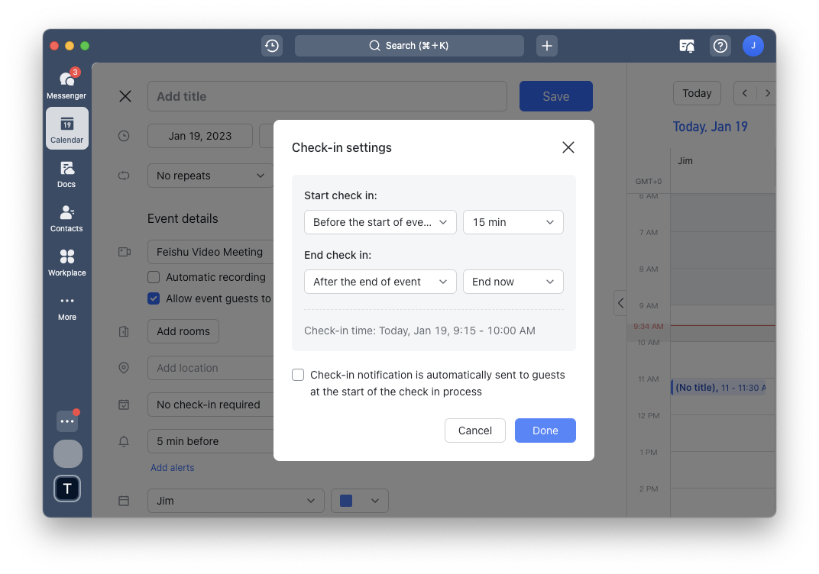Open the Workplace panel
This screenshot has width=819, height=574.
pyautogui.click(x=66, y=262)
